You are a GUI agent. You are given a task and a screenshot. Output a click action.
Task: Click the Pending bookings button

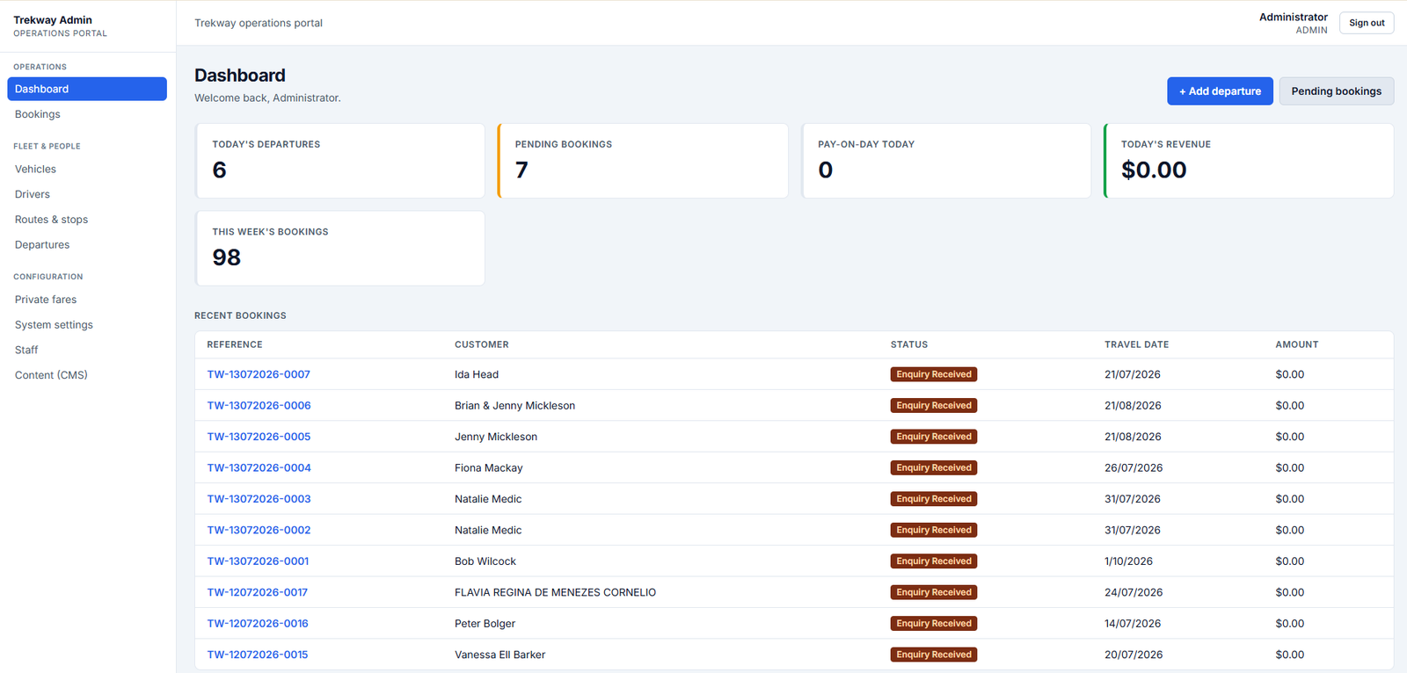(x=1336, y=91)
